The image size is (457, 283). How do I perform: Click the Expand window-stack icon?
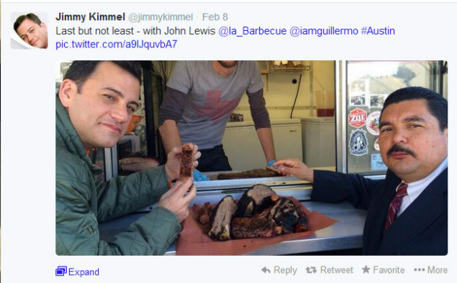61,271
